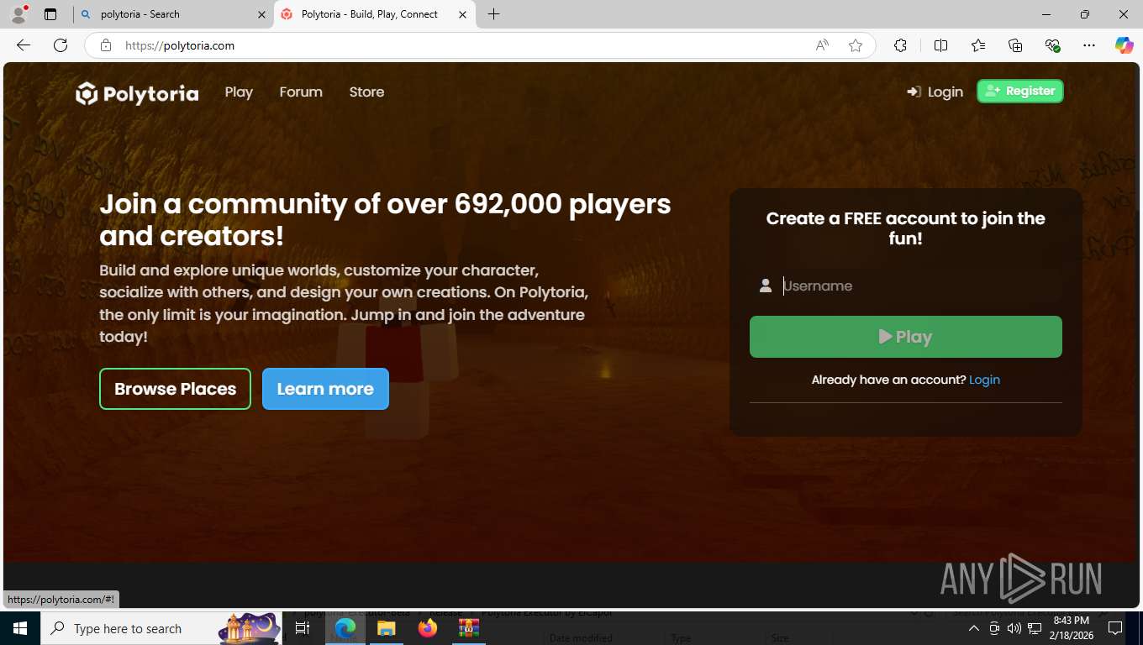This screenshot has height=645, width=1143.
Task: Click the Polytoria logo in the navbar
Action: tap(137, 93)
